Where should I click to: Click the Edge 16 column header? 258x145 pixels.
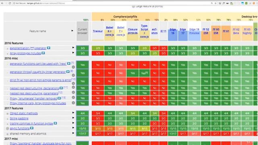click(x=173, y=31)
